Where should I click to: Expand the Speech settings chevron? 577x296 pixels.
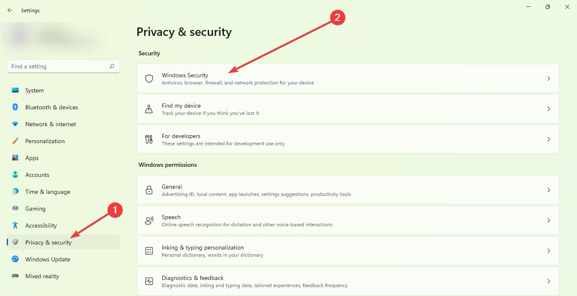[x=549, y=220]
